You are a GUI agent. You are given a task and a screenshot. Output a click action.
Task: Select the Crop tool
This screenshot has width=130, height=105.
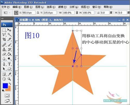pyautogui.click(x=4, y=39)
